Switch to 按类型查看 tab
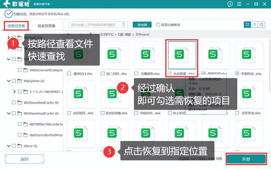Screen dimensions: 271x169 [x=46, y=26]
